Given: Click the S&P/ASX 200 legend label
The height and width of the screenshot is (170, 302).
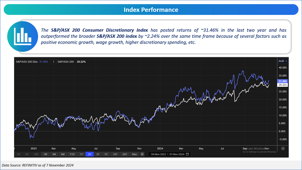Looking at the screenshot, I should coord(66,62).
